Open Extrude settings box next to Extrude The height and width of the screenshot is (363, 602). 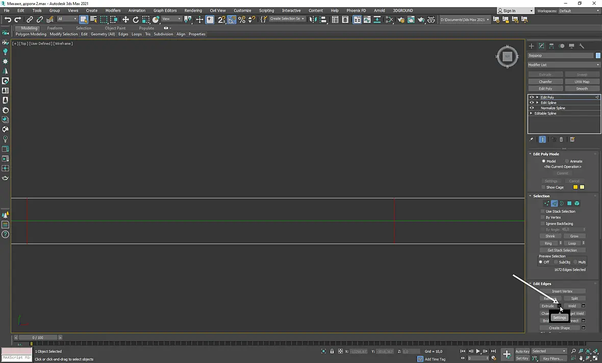[559, 306]
